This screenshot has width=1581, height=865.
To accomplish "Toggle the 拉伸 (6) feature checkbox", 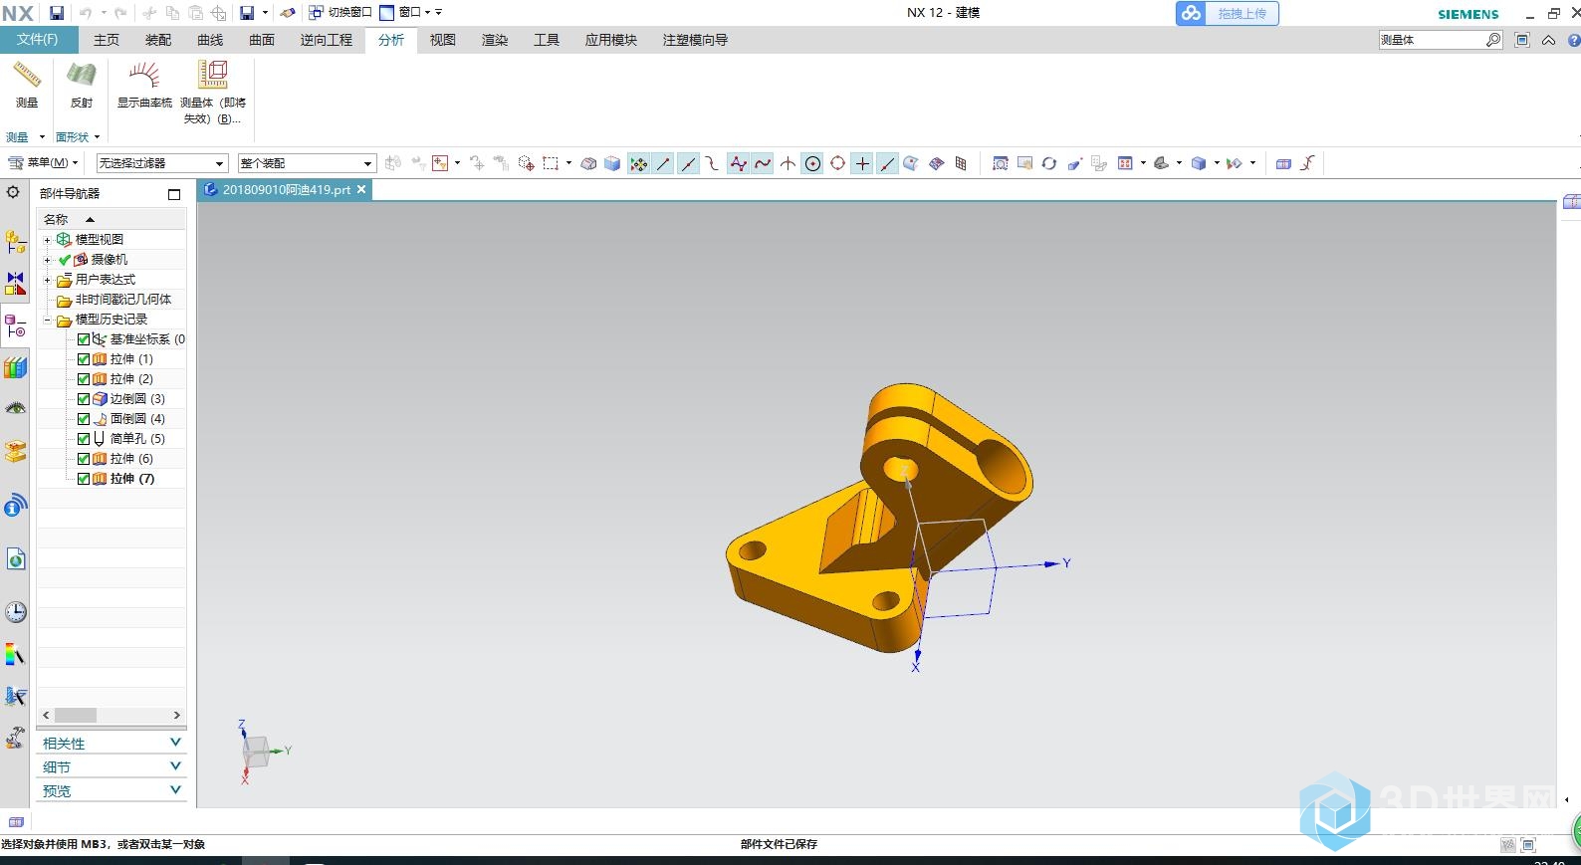I will tap(84, 459).
